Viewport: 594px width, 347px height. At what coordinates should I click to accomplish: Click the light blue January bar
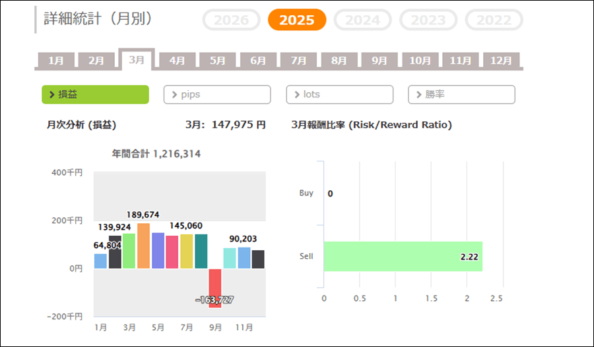[100, 261]
